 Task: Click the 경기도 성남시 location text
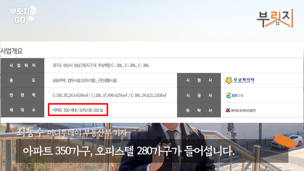tap(101, 66)
